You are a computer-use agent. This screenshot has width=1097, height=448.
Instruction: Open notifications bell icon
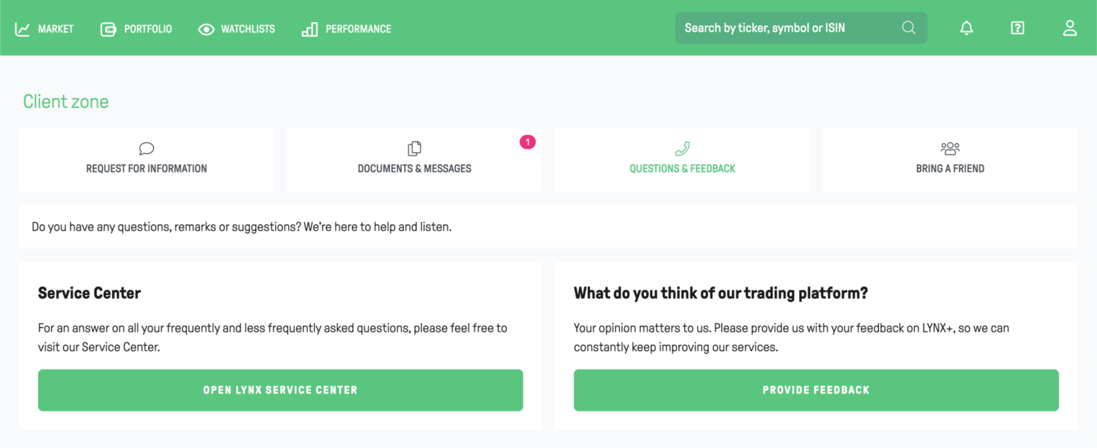coord(966,28)
